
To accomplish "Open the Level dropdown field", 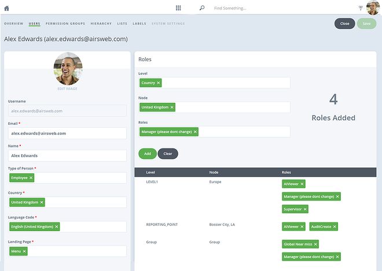I will click(214, 83).
